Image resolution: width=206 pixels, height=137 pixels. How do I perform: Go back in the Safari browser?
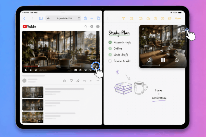coord(24,18)
